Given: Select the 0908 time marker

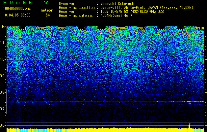Looking at the screenshot, I should pos(161,28).
